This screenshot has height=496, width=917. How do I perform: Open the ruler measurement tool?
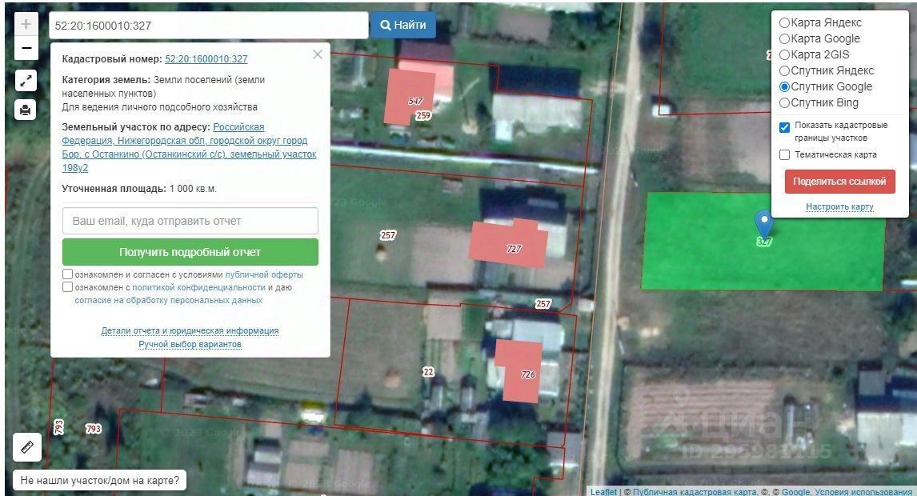point(27,447)
